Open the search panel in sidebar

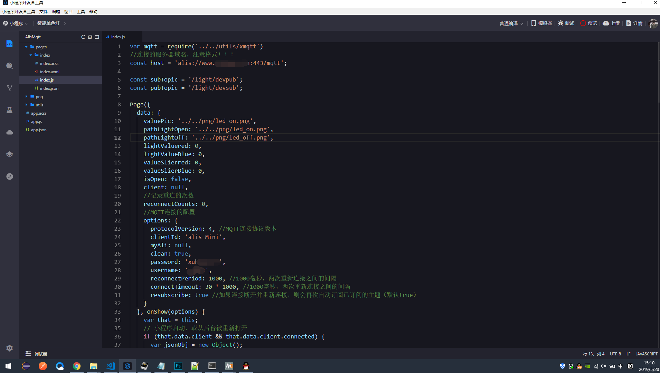click(9, 66)
